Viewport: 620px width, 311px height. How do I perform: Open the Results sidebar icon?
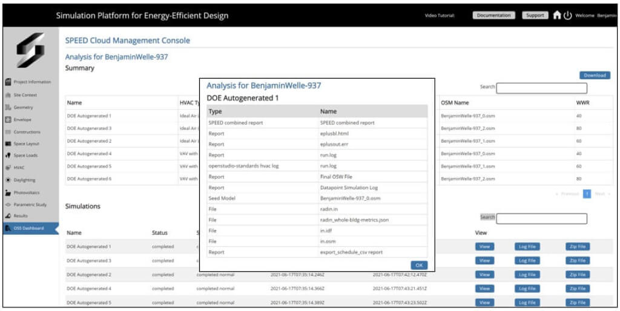point(8,216)
